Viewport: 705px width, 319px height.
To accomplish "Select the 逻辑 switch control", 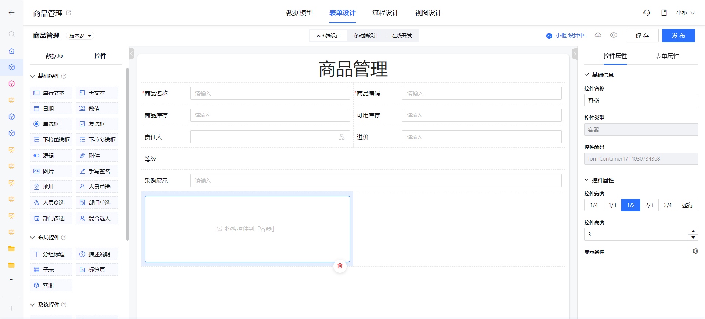I will pos(51,155).
